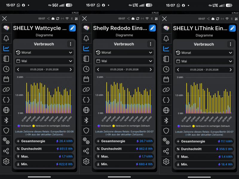Open the Mai month dropdown for Redodo
The height and width of the screenshot is (179, 239).
[124, 61]
